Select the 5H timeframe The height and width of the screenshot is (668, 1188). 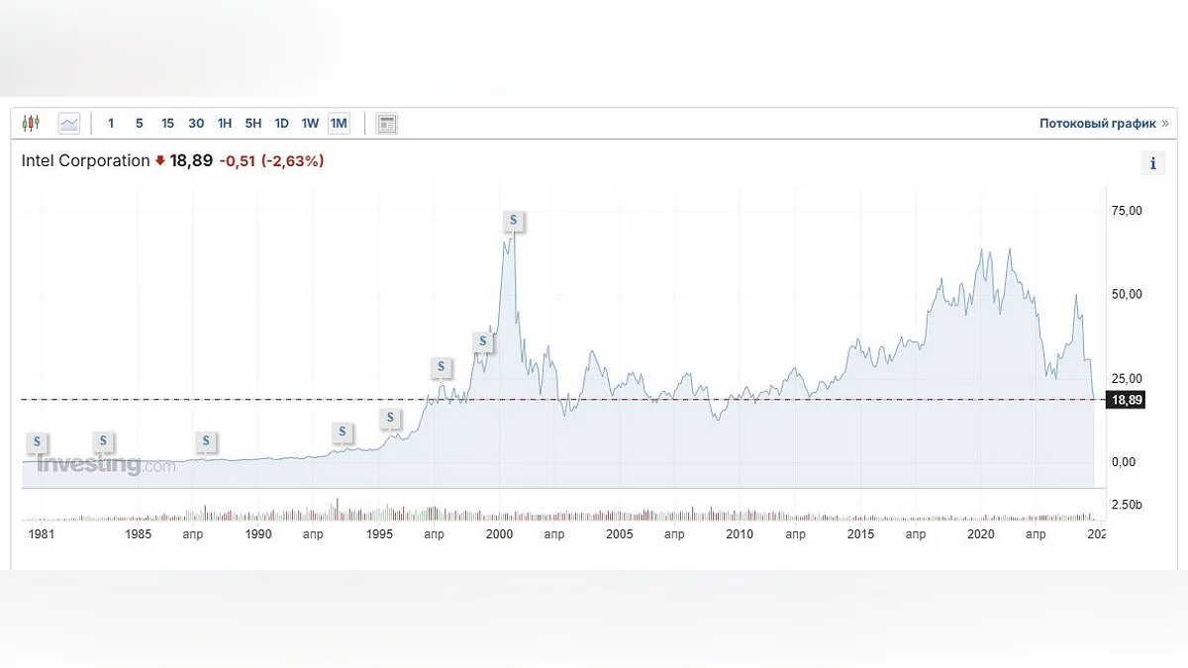pyautogui.click(x=253, y=124)
